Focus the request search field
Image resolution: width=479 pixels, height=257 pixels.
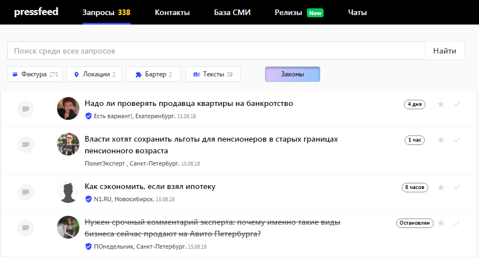tap(216, 51)
